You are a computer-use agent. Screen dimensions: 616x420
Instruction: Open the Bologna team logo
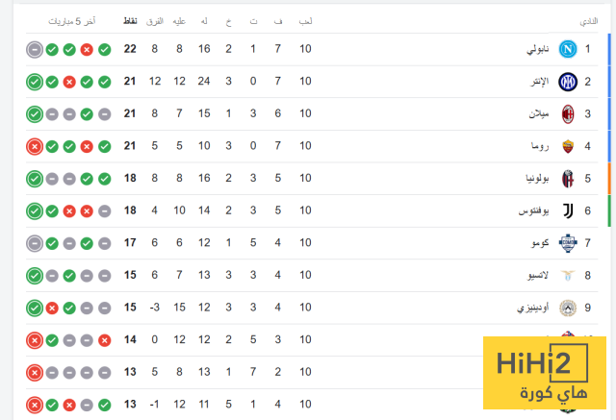(x=568, y=179)
